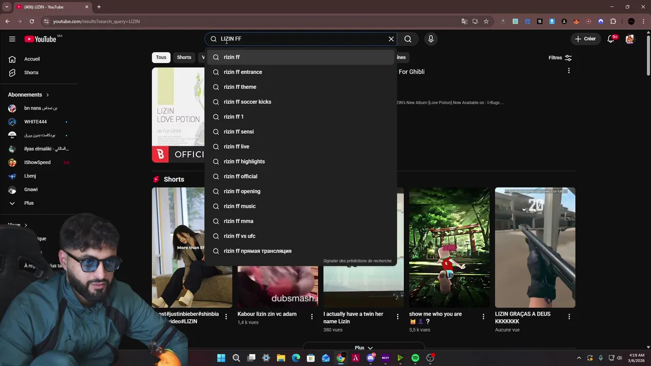Open Filtres search filters

tap(560, 57)
